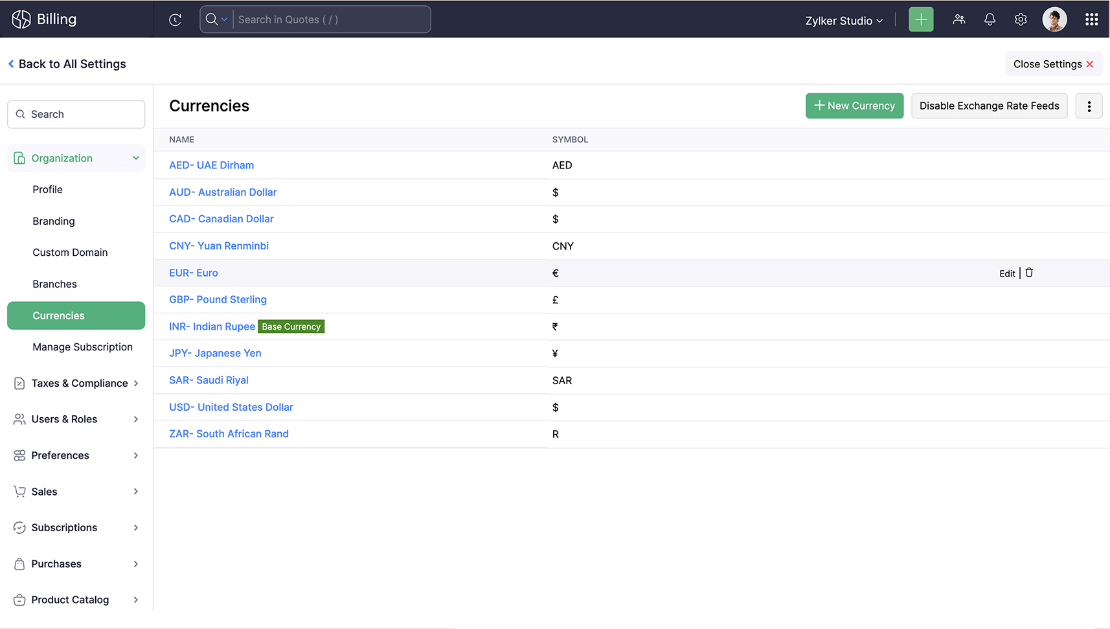Open the USD- United States Dollar link
The width and height of the screenshot is (1110, 629).
(231, 407)
